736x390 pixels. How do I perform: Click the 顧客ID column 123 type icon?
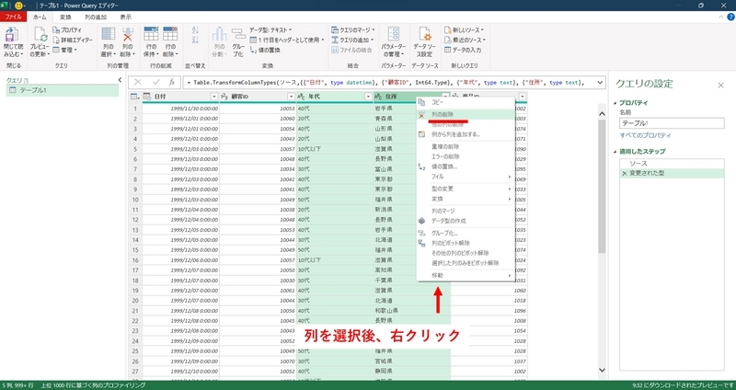[x=224, y=97]
